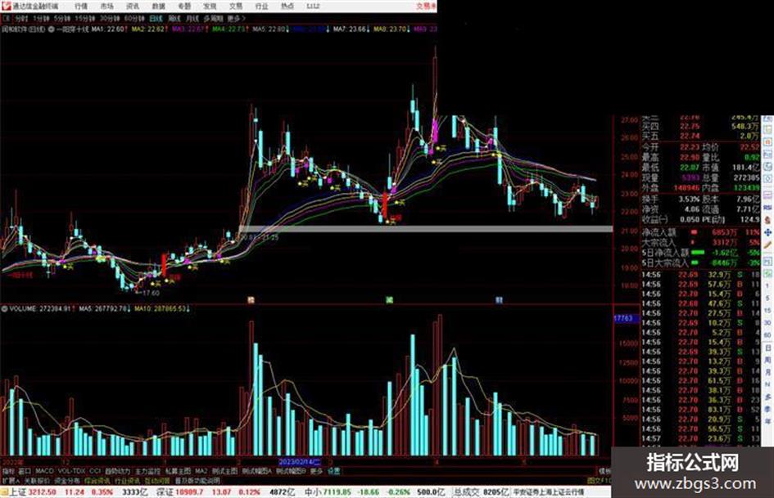This screenshot has width=774, height=498.
Task: Click the 2023/02/14 date marker on time axis
Action: pyautogui.click(x=300, y=462)
